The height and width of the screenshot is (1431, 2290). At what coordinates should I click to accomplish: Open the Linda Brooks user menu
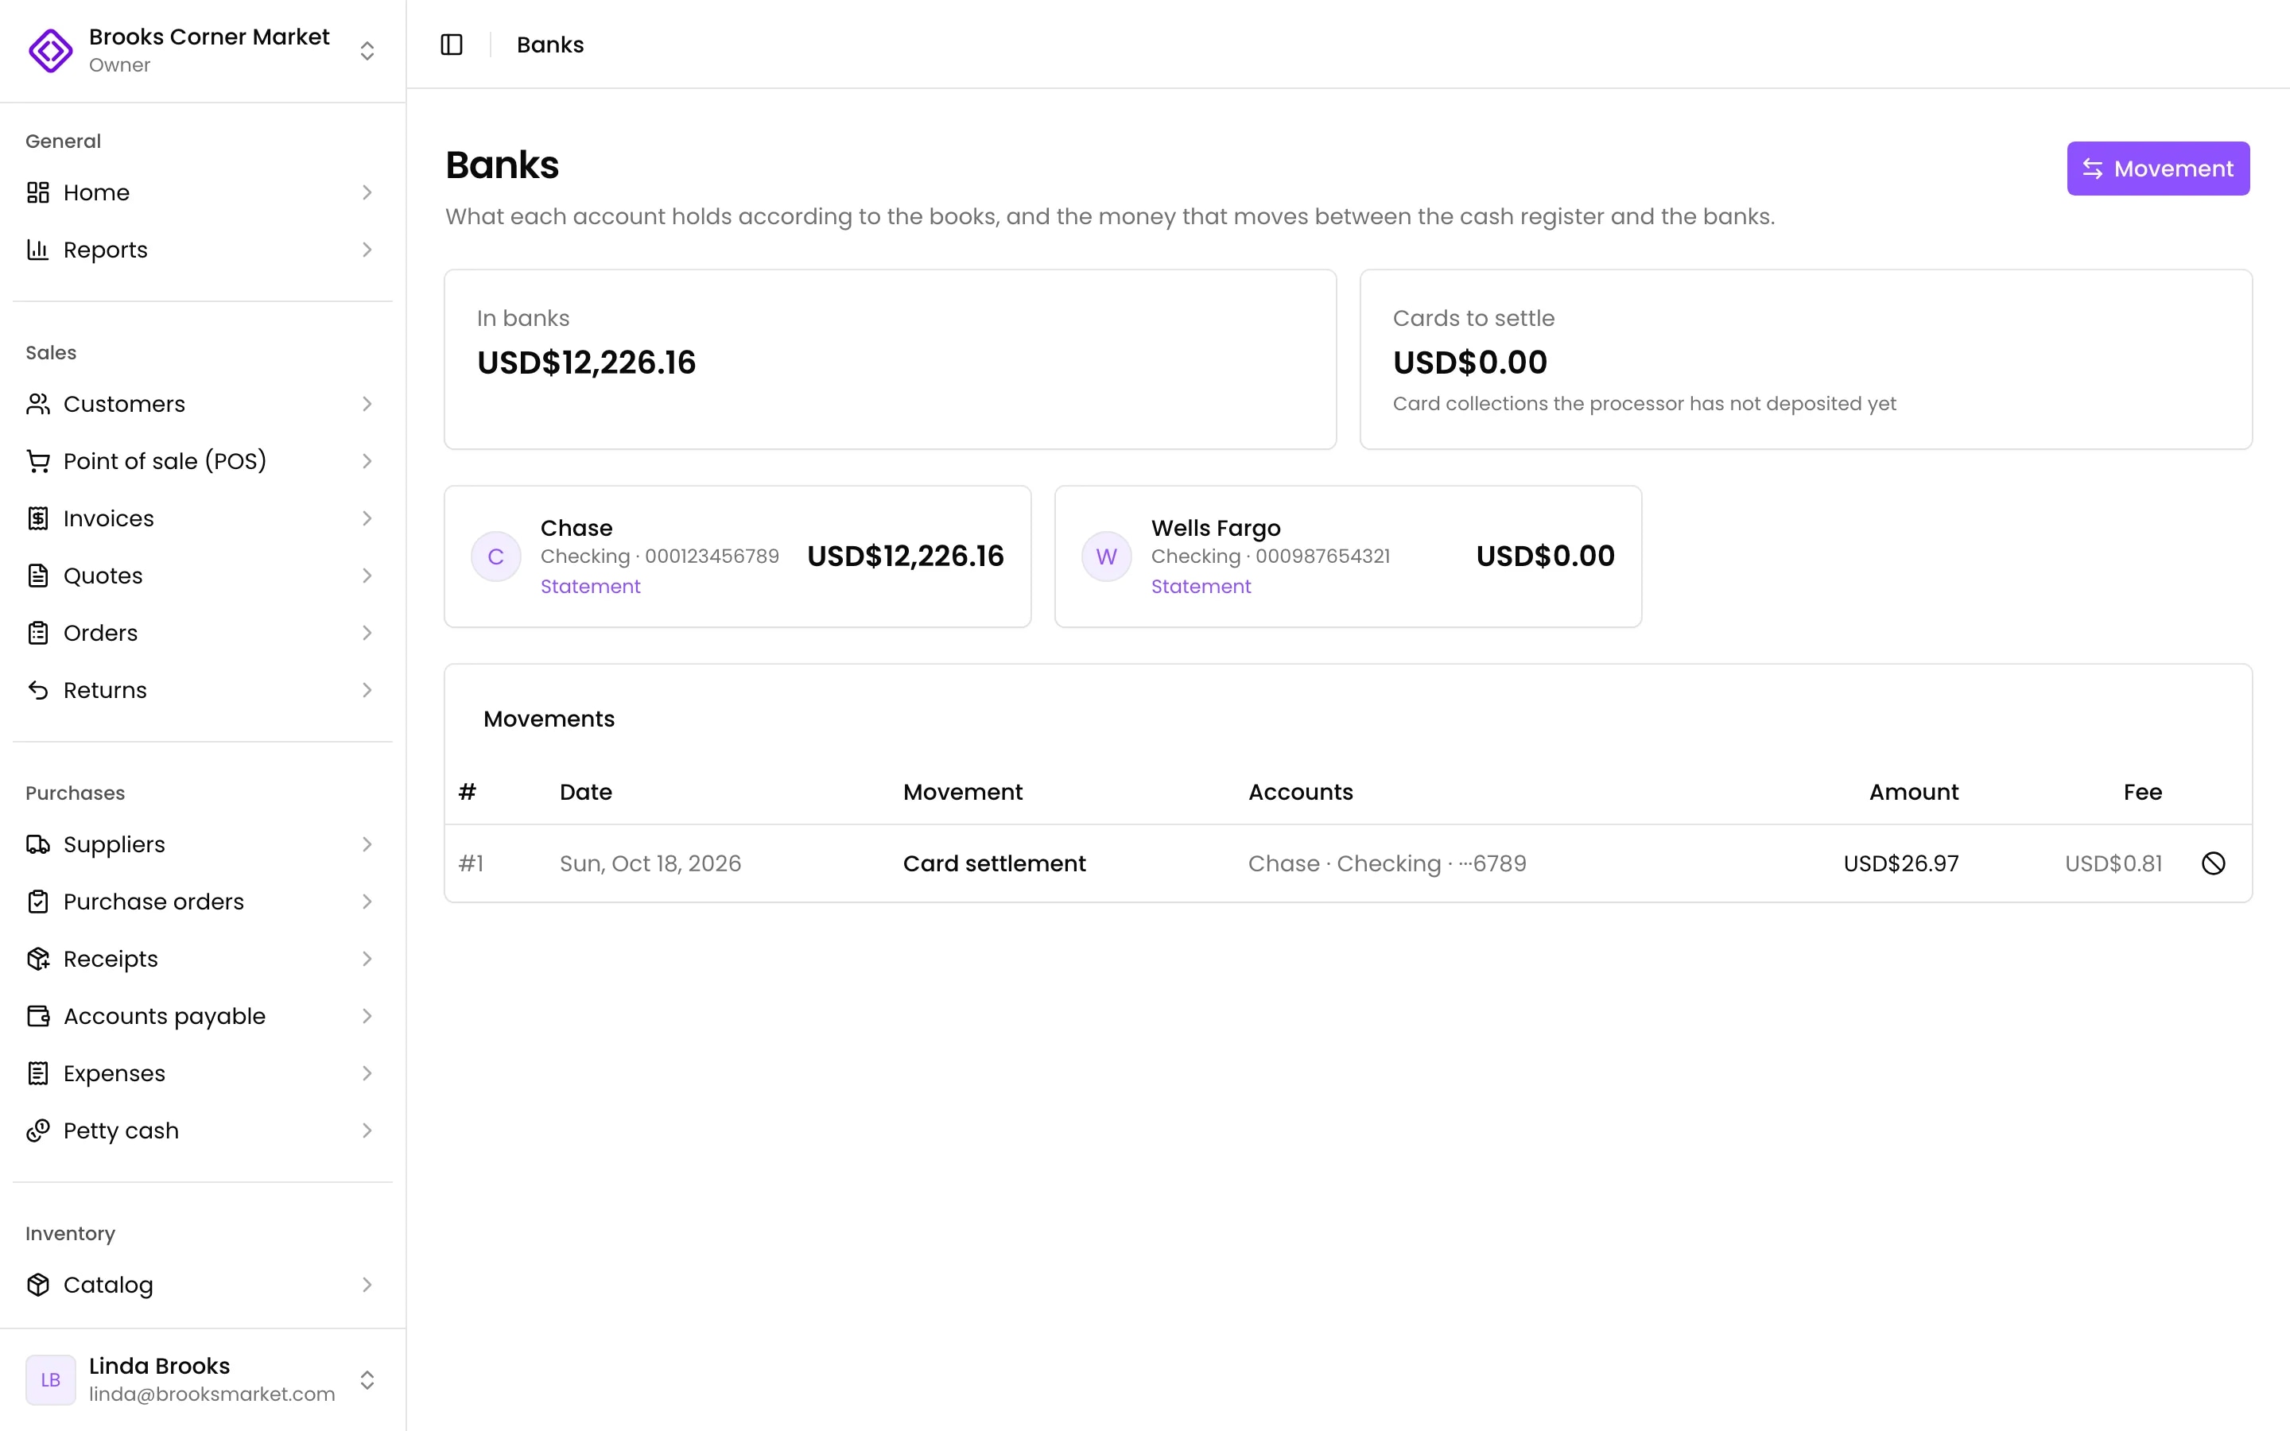(x=203, y=1380)
